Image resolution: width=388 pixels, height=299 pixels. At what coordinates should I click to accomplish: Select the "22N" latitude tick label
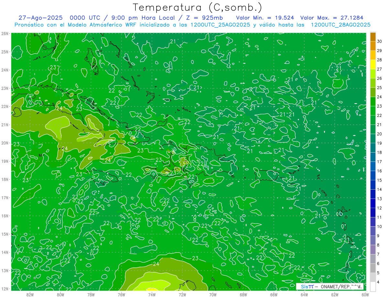[5, 106]
